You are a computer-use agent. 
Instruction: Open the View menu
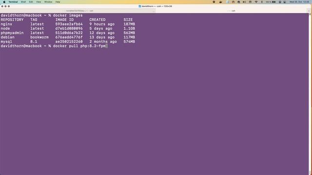pos(39,2)
